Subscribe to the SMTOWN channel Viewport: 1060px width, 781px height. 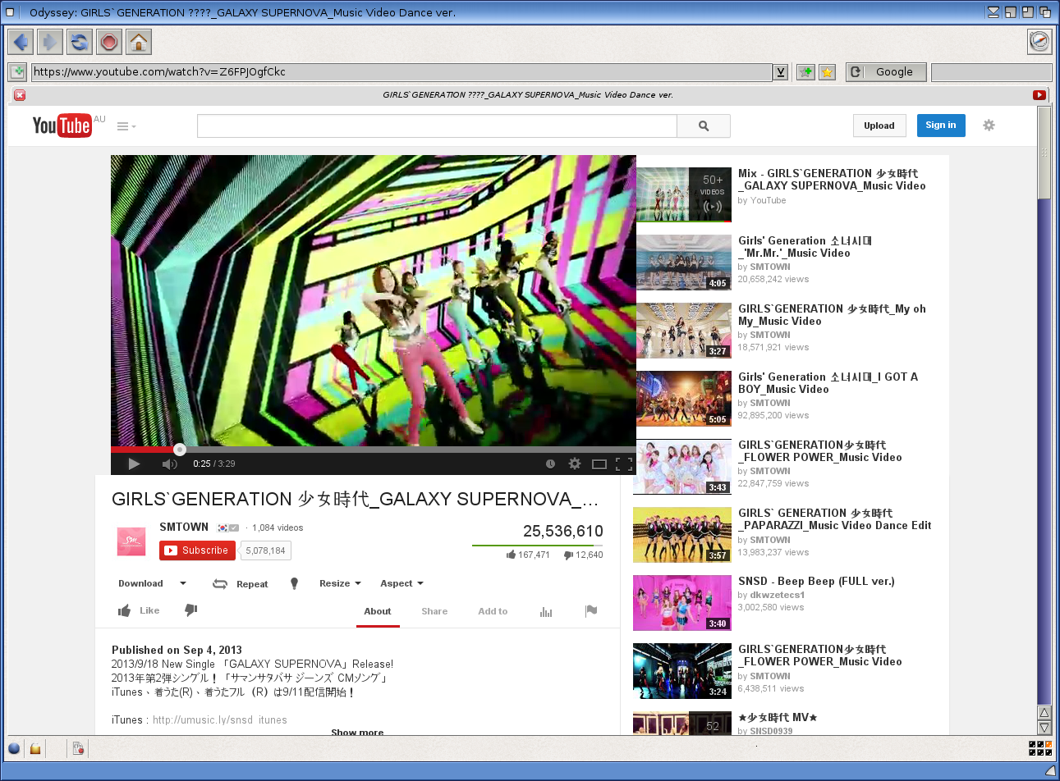pos(197,550)
